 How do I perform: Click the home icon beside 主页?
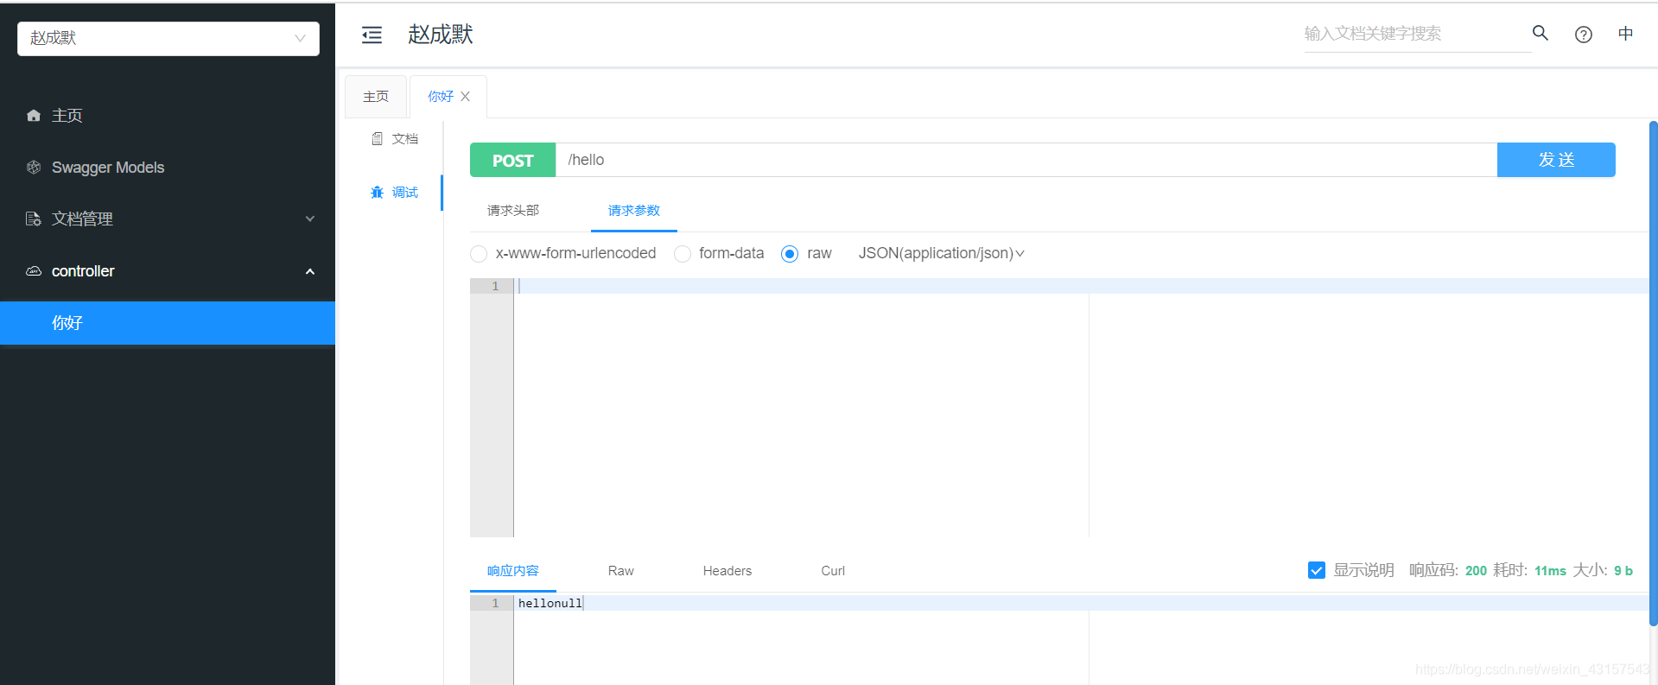tap(34, 115)
